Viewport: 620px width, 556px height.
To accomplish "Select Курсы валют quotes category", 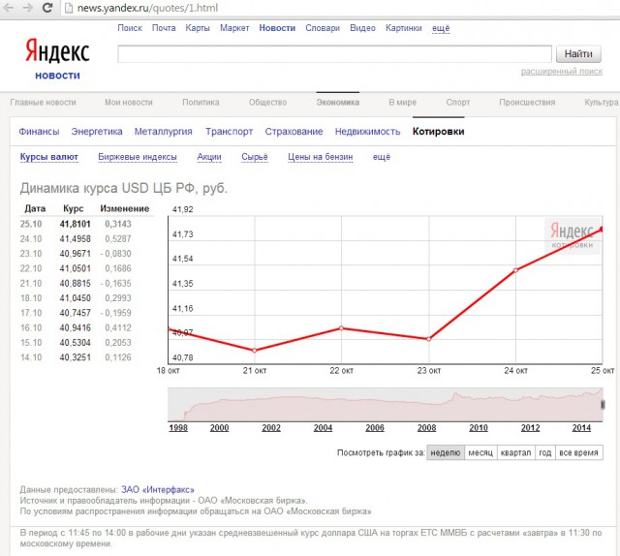I will (49, 157).
